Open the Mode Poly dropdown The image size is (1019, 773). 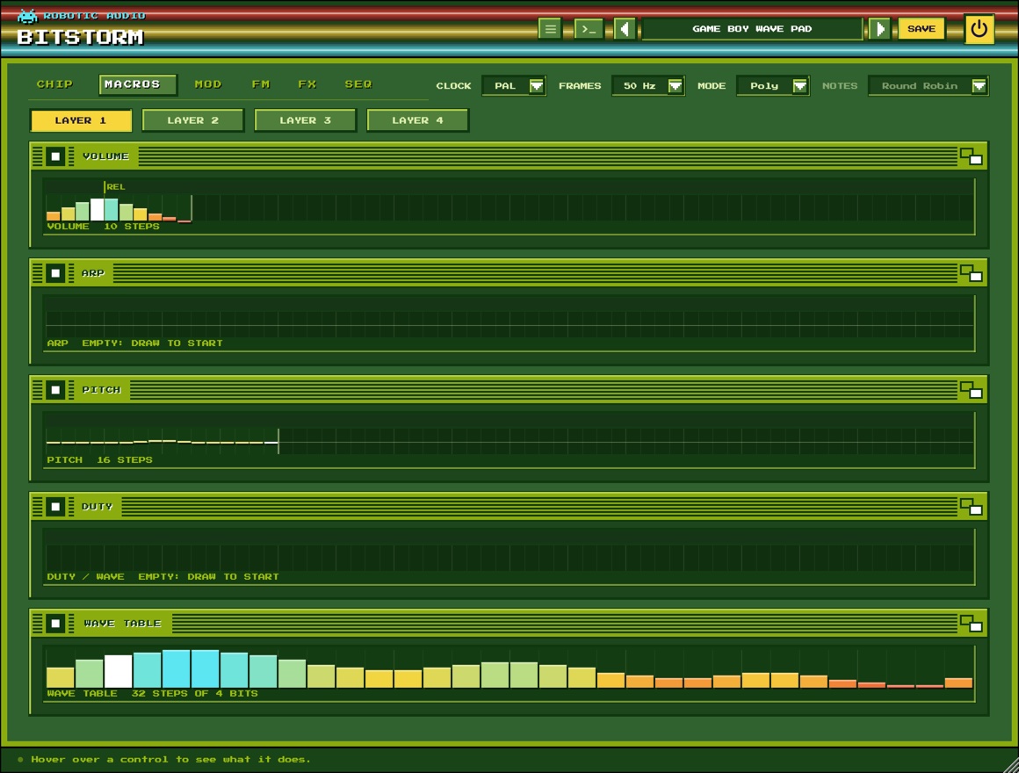pyautogui.click(x=773, y=86)
